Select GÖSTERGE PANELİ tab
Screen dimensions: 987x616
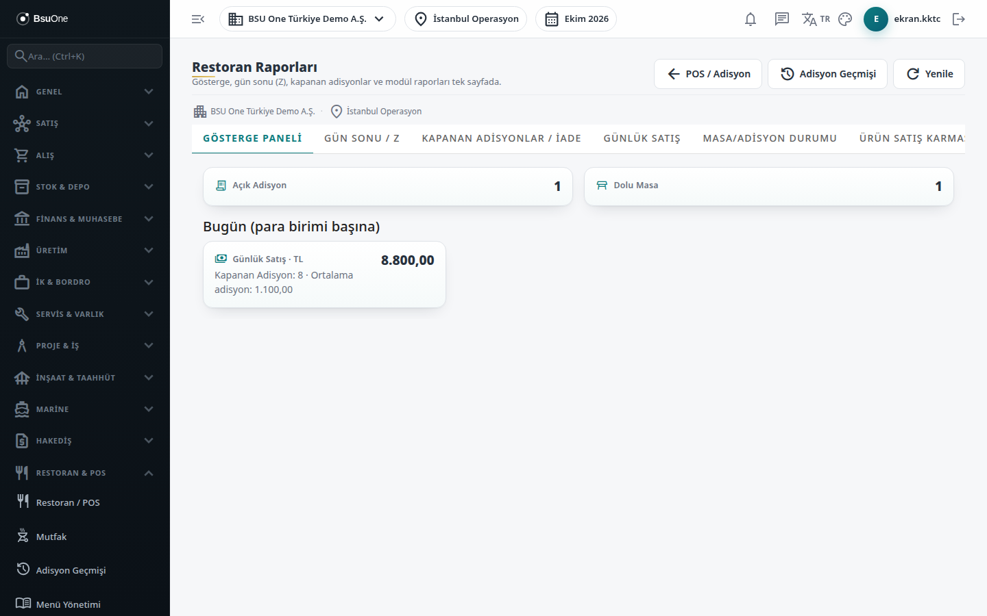tap(252, 138)
